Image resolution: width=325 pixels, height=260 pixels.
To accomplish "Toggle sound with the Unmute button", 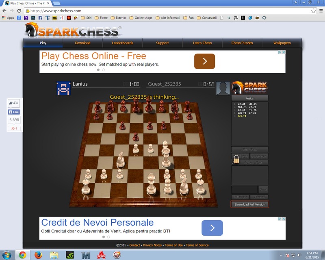I will tap(259, 197).
